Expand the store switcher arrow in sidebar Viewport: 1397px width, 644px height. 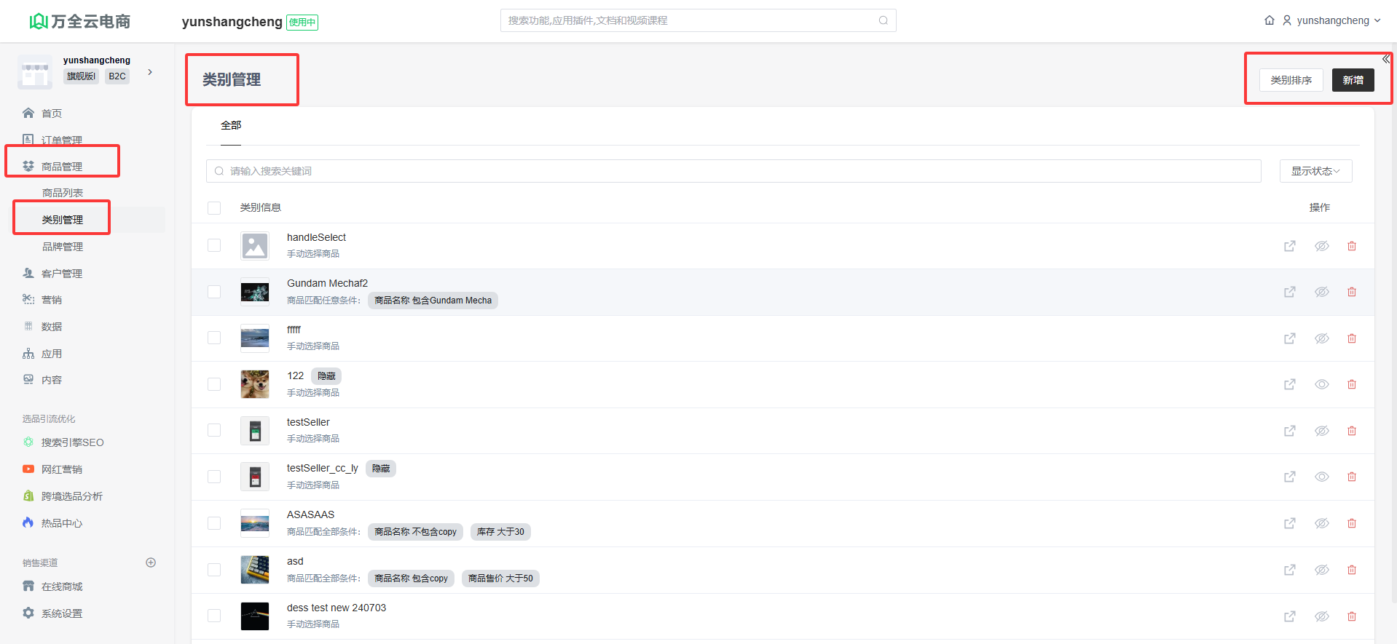click(150, 72)
